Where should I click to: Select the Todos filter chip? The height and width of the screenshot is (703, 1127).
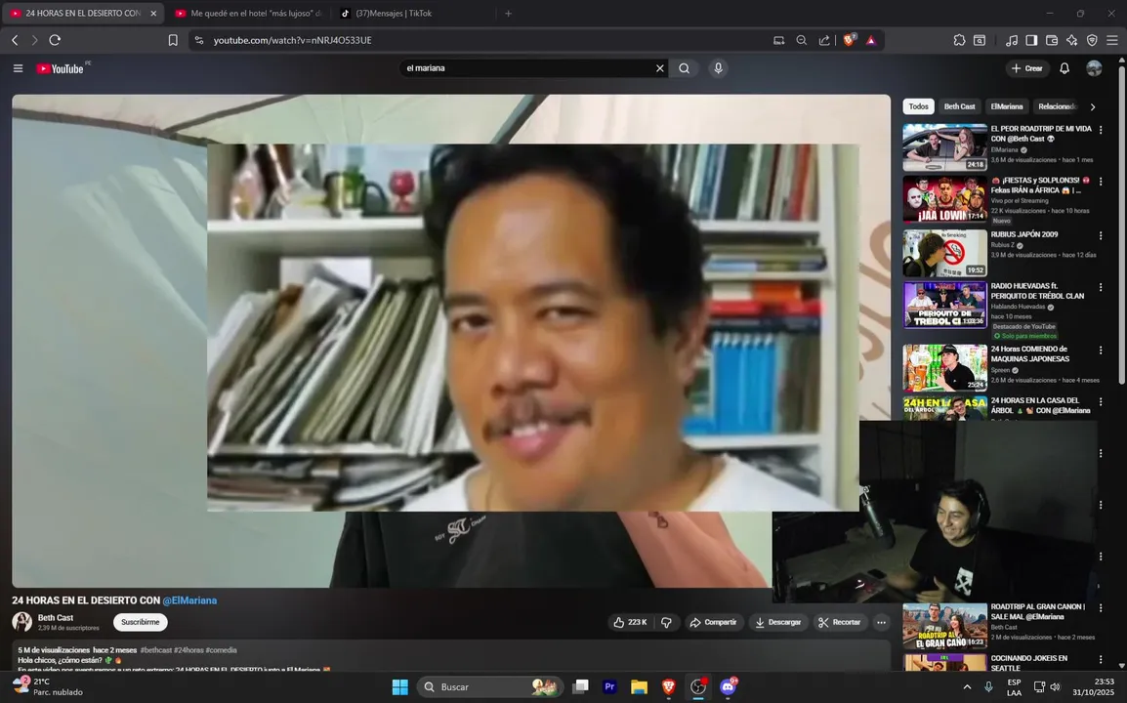pyautogui.click(x=919, y=106)
